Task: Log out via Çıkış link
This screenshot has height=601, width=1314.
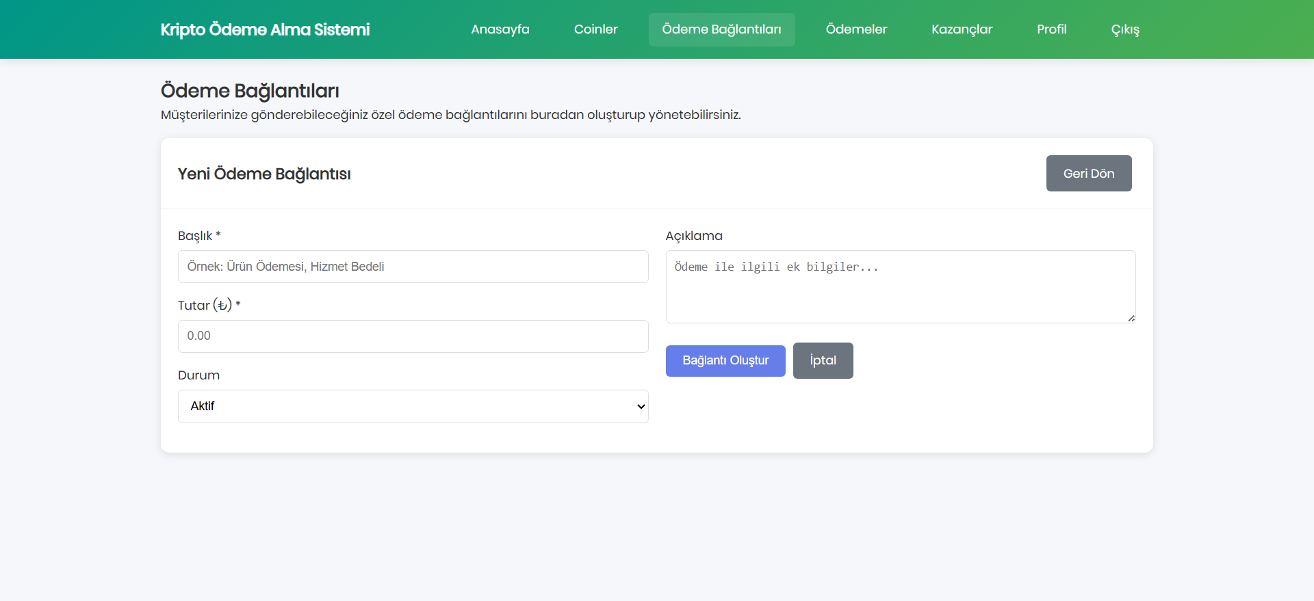Action: [1125, 29]
